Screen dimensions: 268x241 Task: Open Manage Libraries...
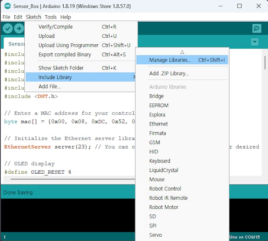(x=182, y=60)
